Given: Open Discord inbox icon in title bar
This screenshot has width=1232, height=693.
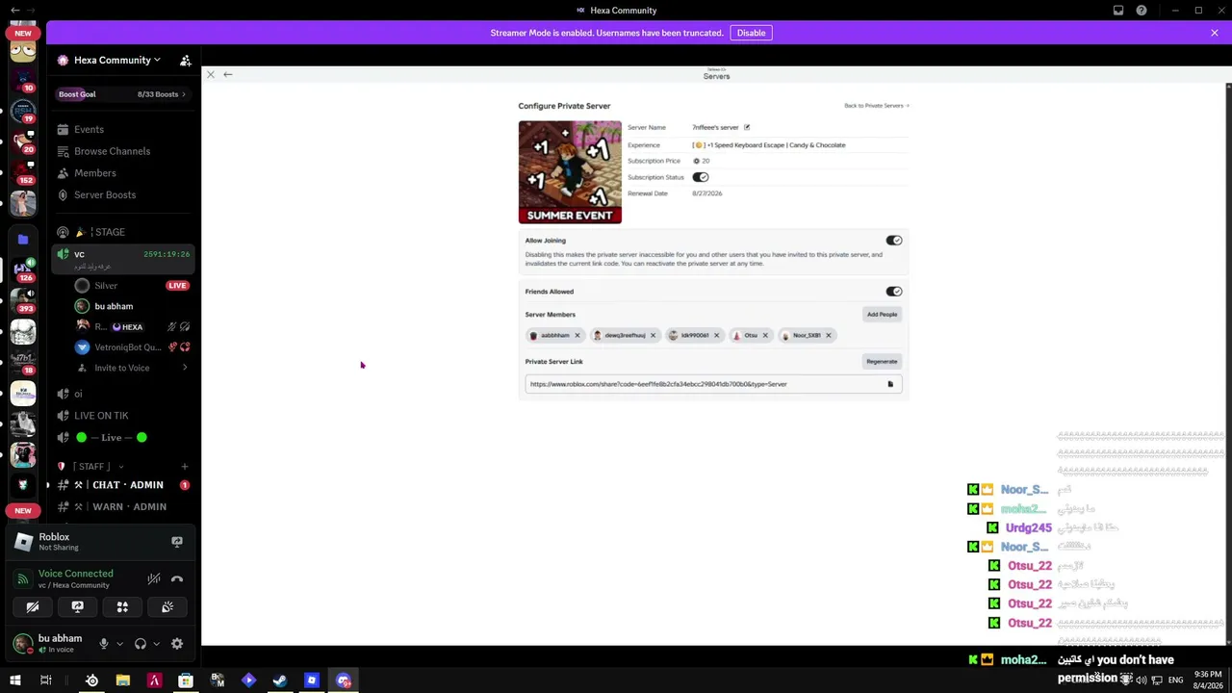Looking at the screenshot, I should [1118, 11].
